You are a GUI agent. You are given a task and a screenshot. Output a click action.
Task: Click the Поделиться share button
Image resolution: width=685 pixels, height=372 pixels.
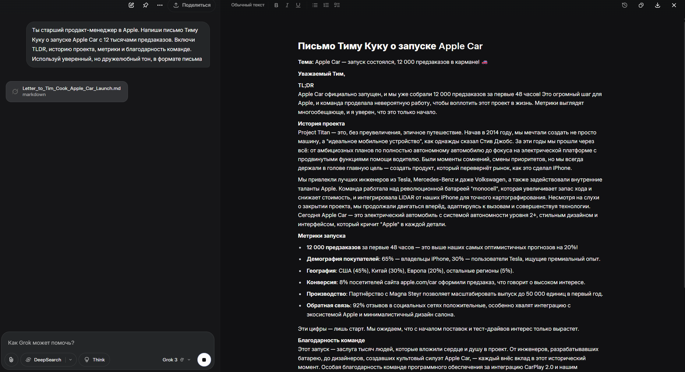click(192, 5)
